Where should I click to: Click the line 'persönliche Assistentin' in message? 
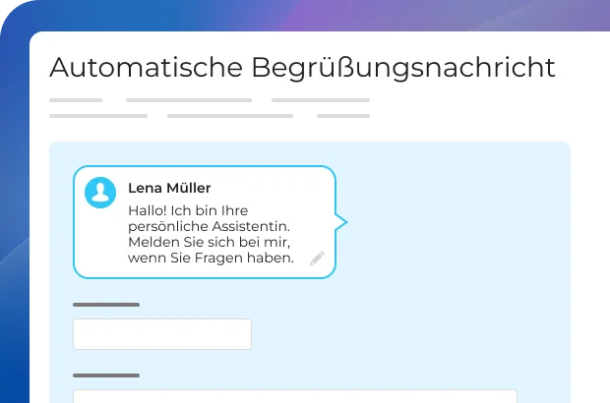click(x=211, y=226)
